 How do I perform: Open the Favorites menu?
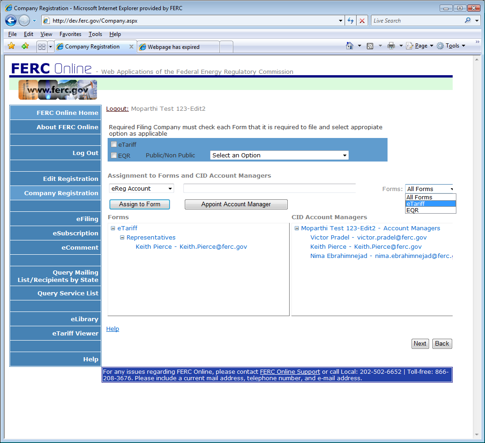[70, 34]
